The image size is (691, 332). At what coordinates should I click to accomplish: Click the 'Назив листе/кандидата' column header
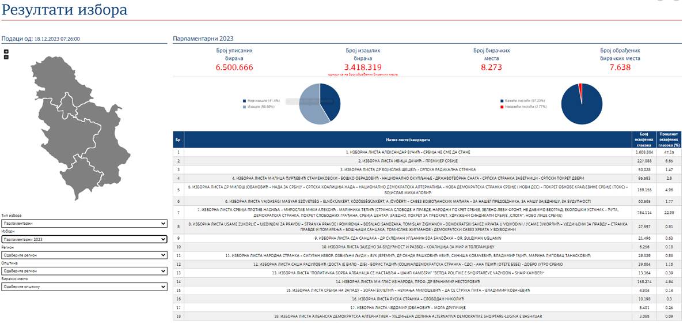point(408,140)
